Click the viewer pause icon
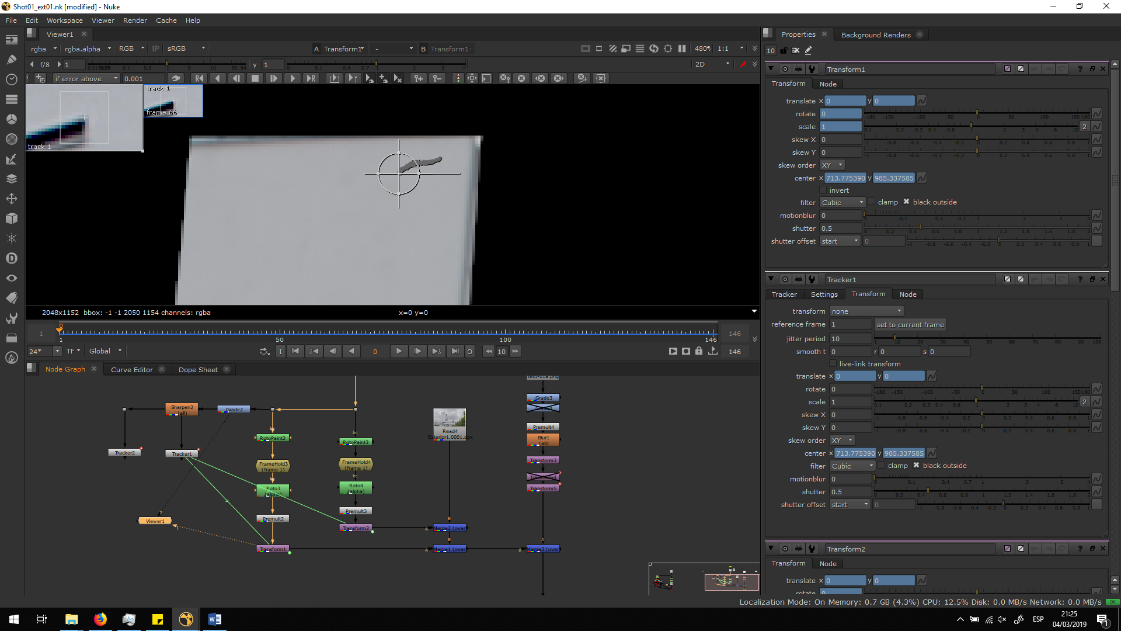Viewport: 1121px width, 631px height. 682,48
